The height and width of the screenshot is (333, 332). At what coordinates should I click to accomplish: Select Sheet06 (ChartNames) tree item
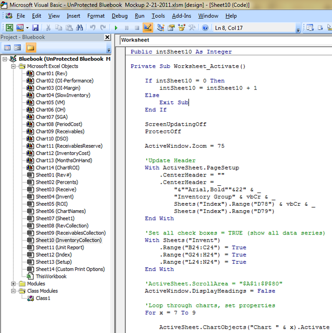click(x=61, y=211)
